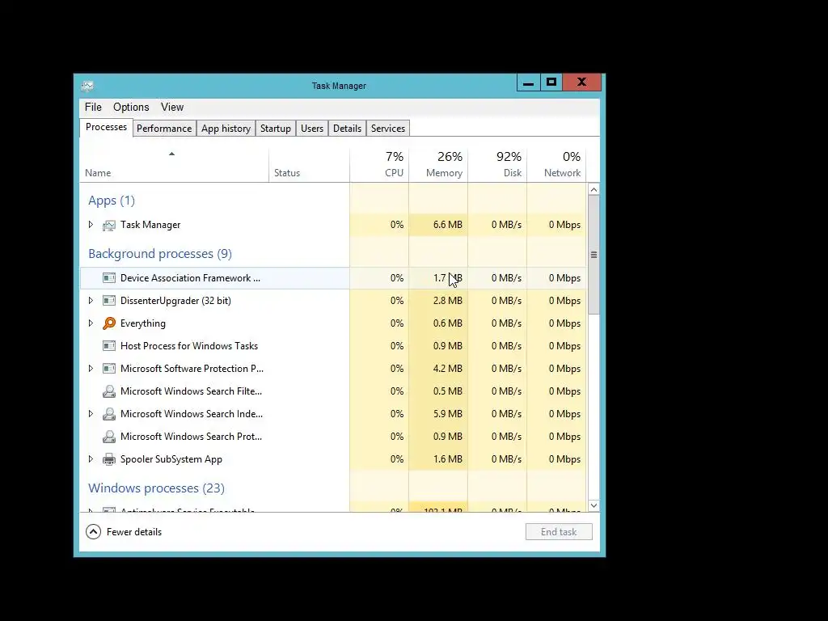Screen dimensions: 828x621
Task: Click the Windows processes (23) heading
Action: (x=156, y=488)
